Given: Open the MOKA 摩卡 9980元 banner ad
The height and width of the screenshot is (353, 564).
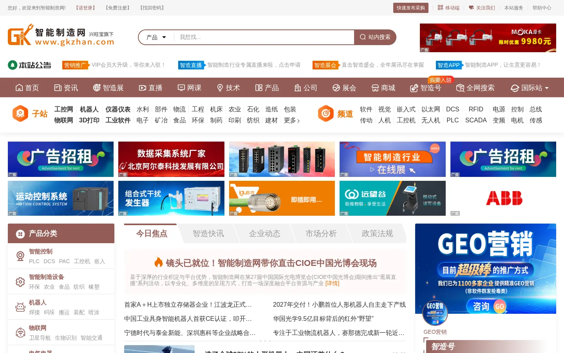Looking at the screenshot, I should click(488, 38).
